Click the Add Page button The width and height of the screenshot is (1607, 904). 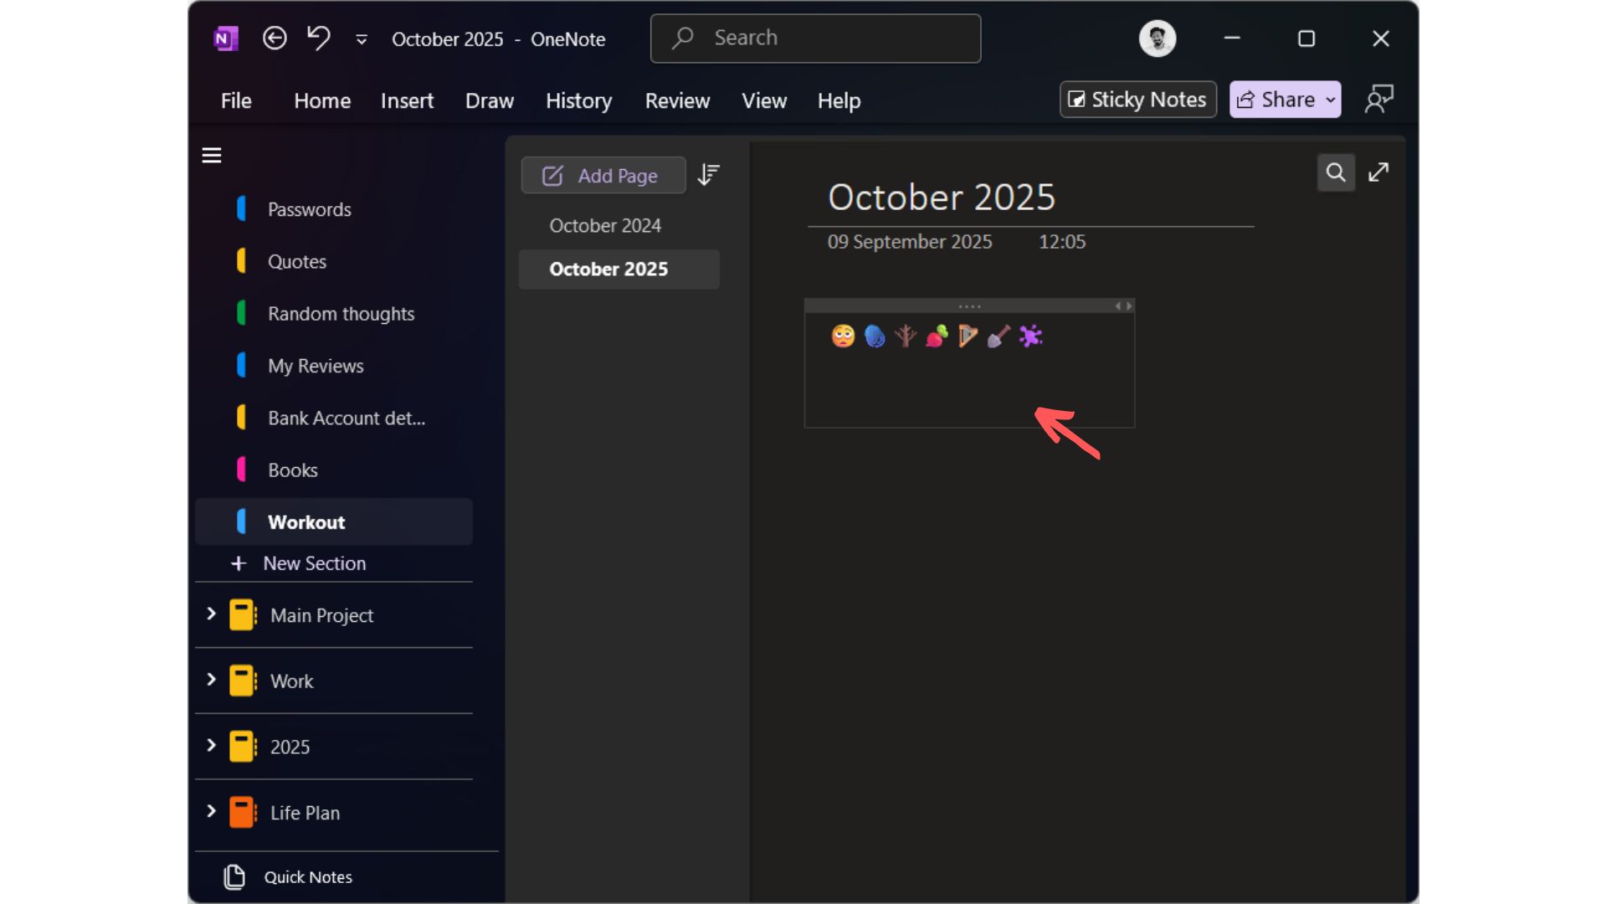tap(603, 176)
